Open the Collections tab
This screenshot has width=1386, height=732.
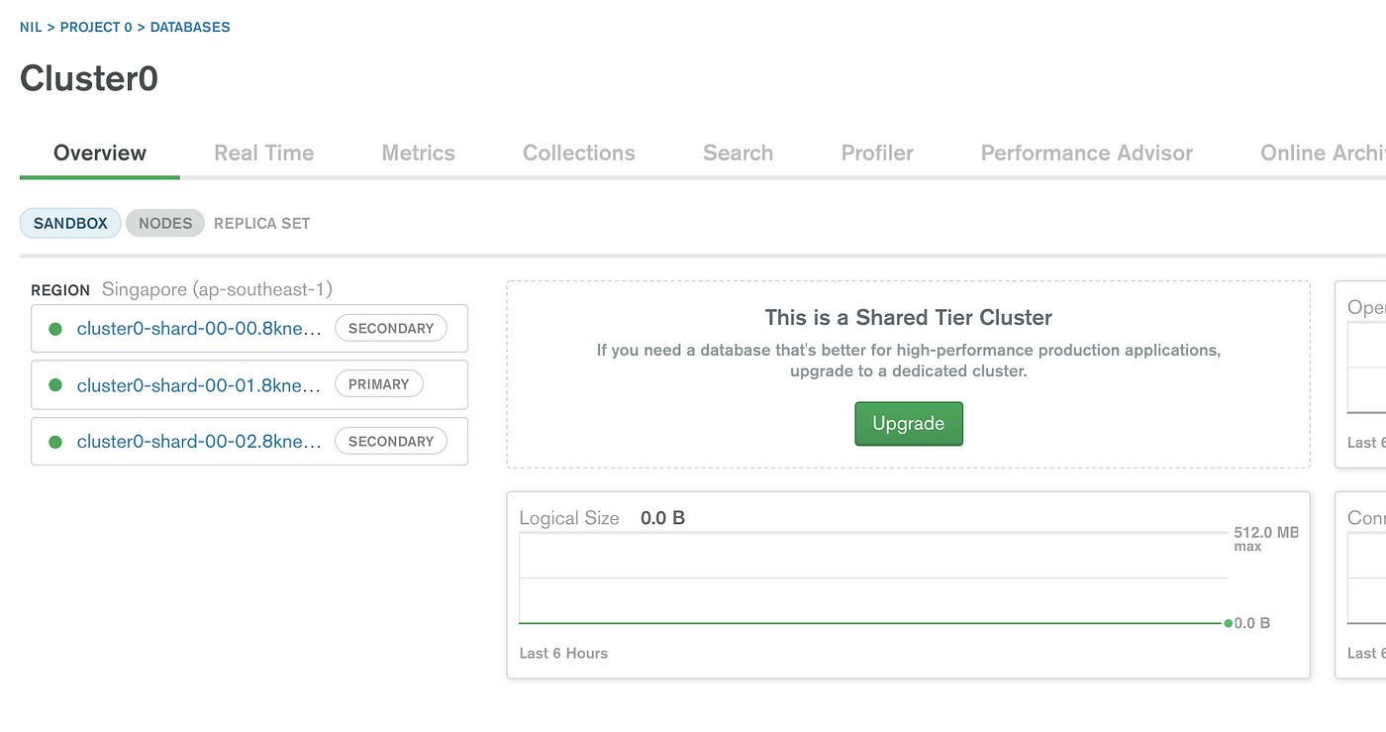tap(578, 153)
